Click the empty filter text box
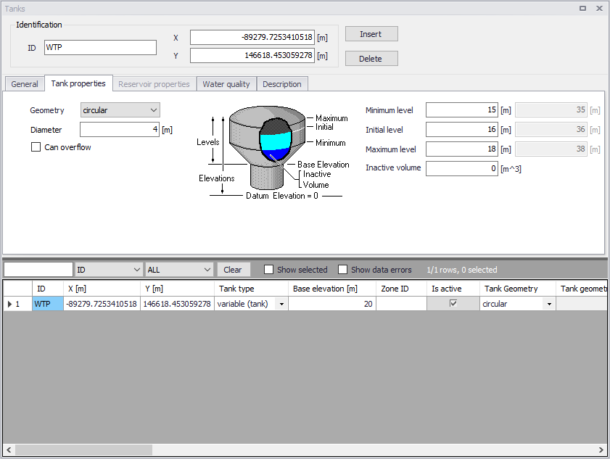The image size is (610, 459). point(38,270)
